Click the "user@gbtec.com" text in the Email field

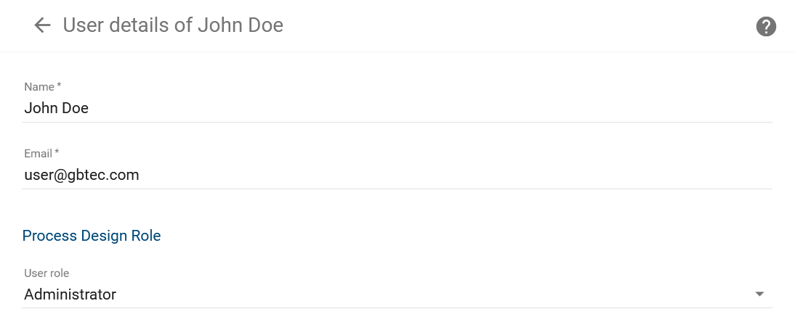[81, 175]
